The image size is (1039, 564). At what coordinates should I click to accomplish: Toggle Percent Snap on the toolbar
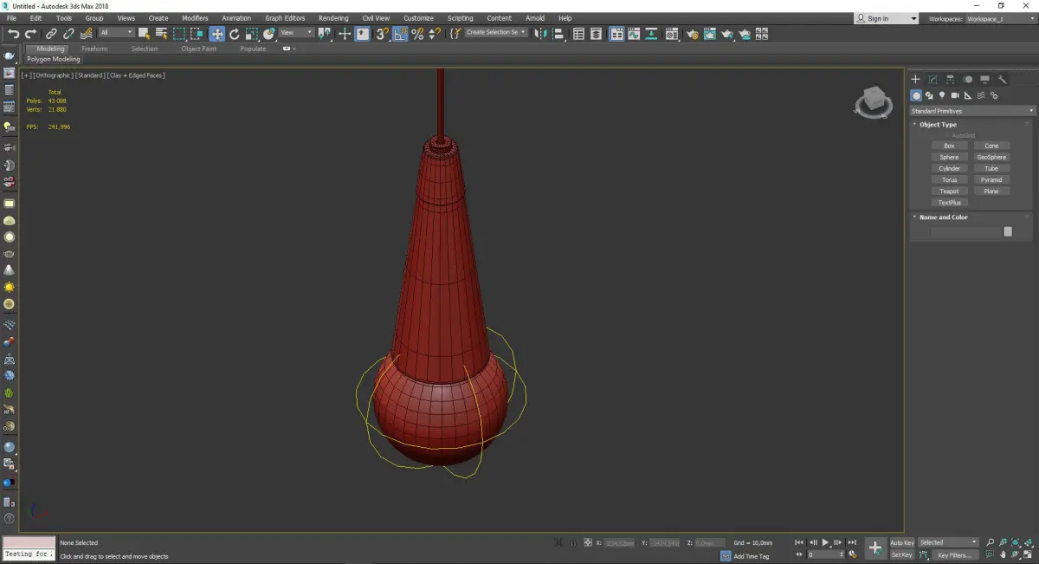(417, 34)
